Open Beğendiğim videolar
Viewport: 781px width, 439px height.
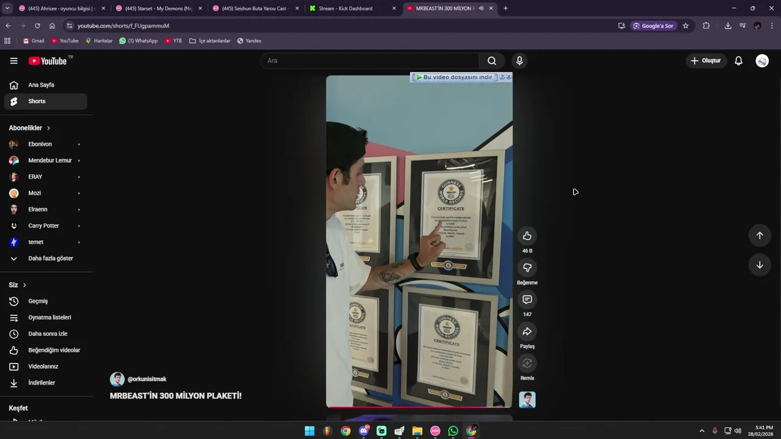46,351
